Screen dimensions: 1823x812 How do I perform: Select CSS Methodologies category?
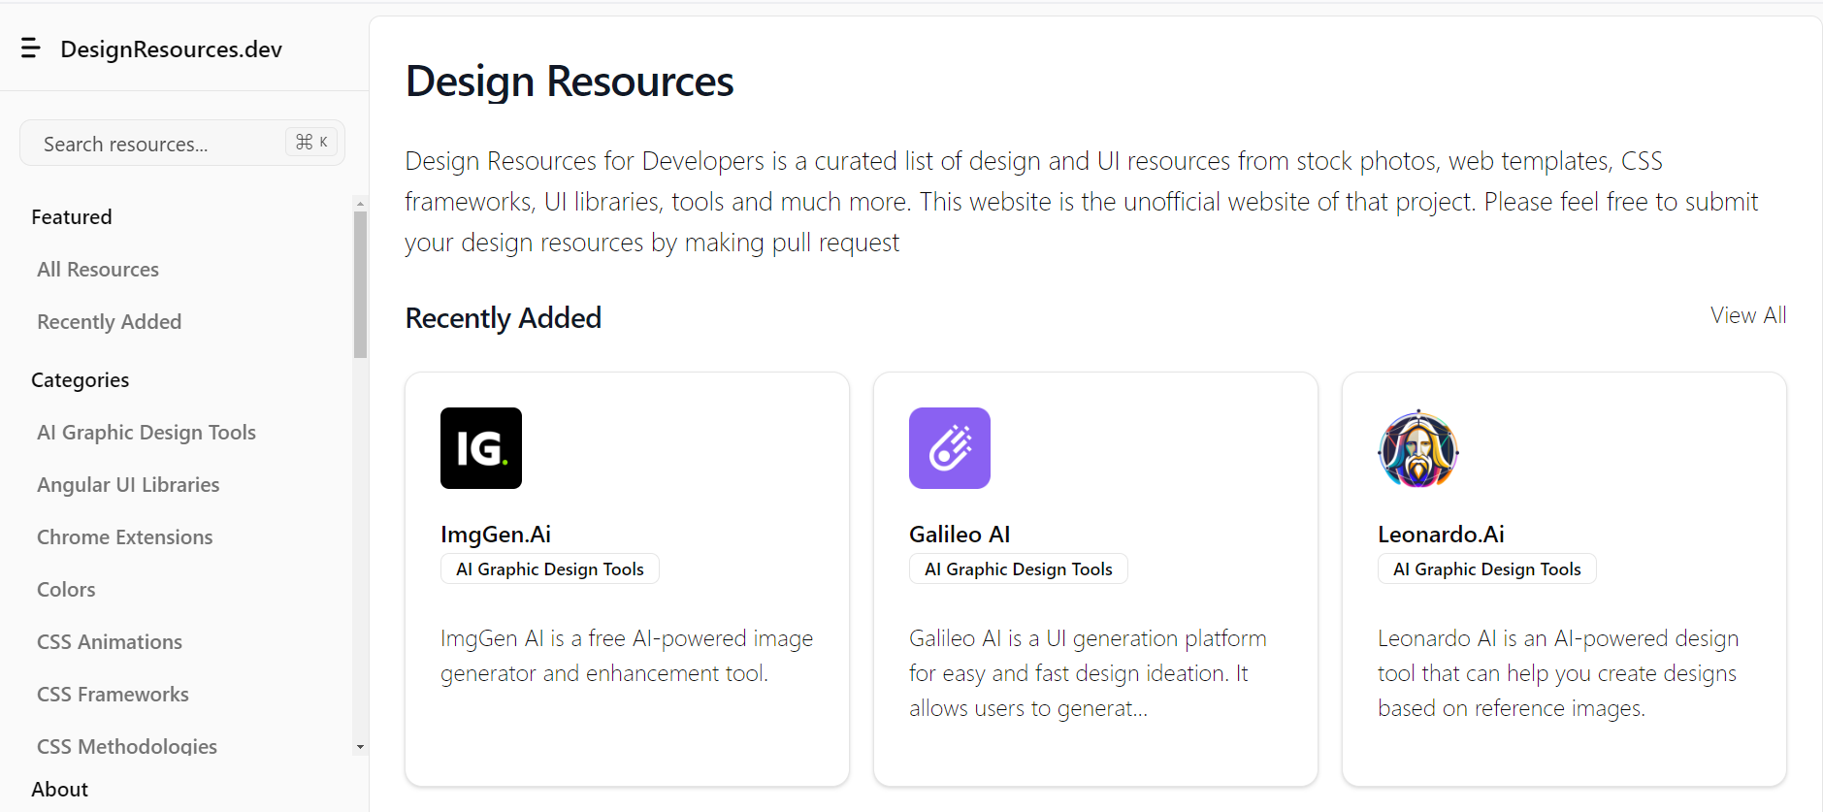(x=127, y=746)
